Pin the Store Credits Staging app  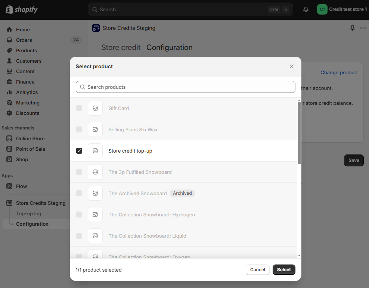pos(352,28)
